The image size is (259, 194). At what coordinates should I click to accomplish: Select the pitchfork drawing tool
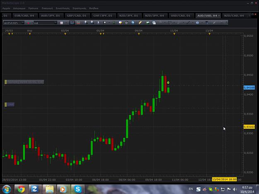coord(160,23)
